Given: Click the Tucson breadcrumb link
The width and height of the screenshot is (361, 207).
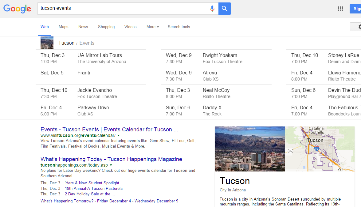Looking at the screenshot, I should (66, 43).
